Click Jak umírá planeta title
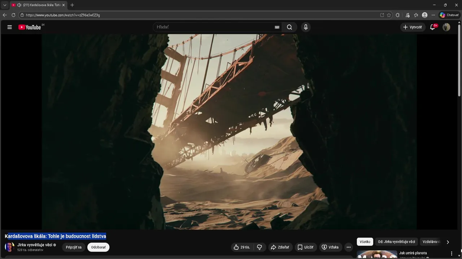The image size is (462, 259). pyautogui.click(x=413, y=253)
